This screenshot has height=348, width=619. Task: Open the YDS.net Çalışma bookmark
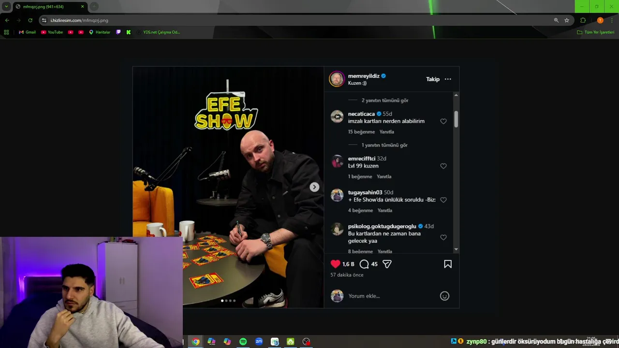[x=158, y=32]
